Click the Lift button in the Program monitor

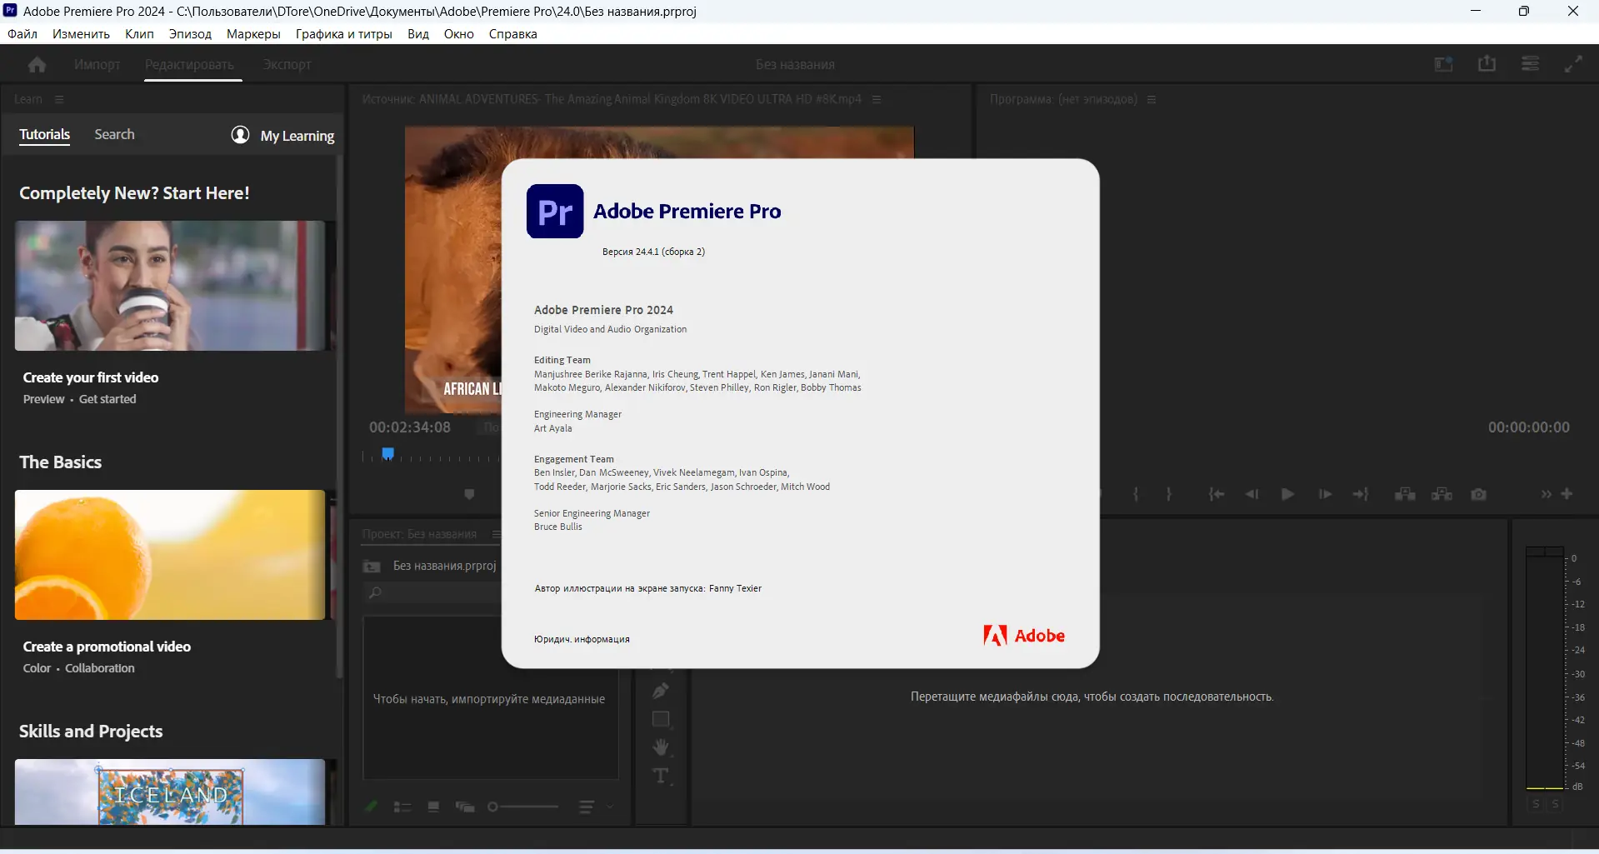1405,494
